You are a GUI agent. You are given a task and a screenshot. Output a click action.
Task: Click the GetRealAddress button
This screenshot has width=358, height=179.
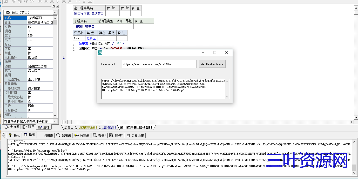click(x=212, y=64)
